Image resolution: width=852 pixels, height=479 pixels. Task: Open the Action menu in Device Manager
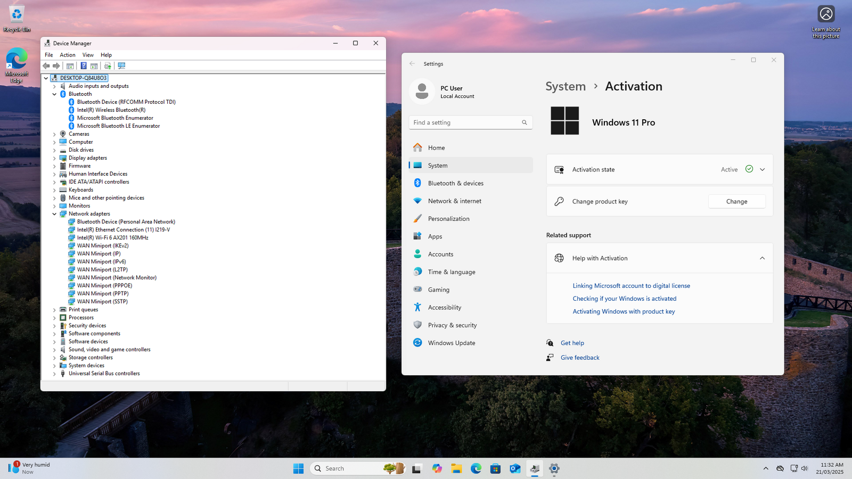(x=68, y=55)
